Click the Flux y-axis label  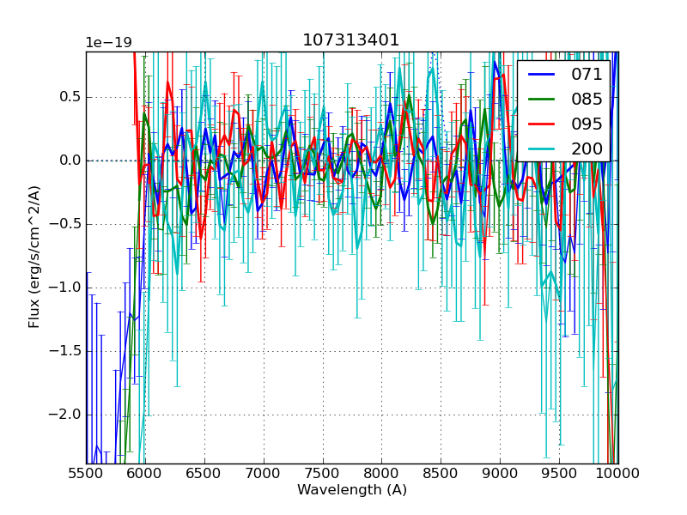[x=34, y=257]
